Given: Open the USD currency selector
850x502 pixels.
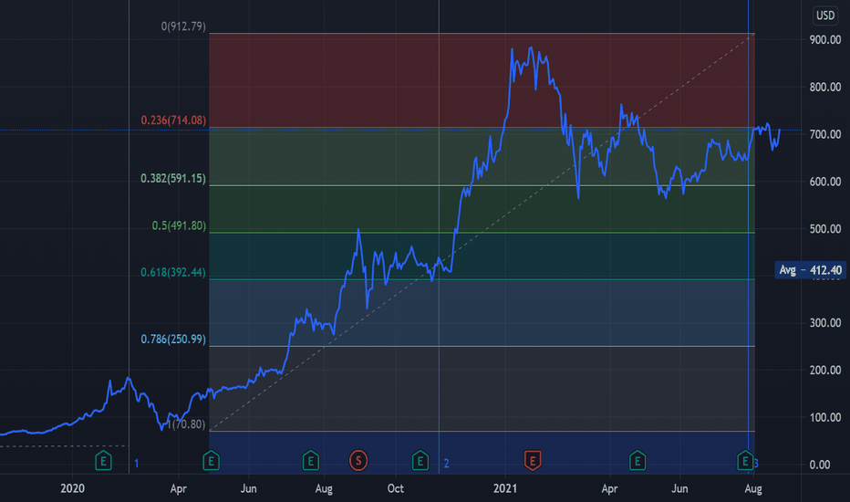Looking at the screenshot, I should pos(825,16).
